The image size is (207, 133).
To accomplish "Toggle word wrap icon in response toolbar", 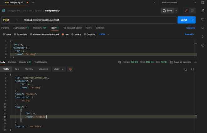I will (x=70, y=69).
